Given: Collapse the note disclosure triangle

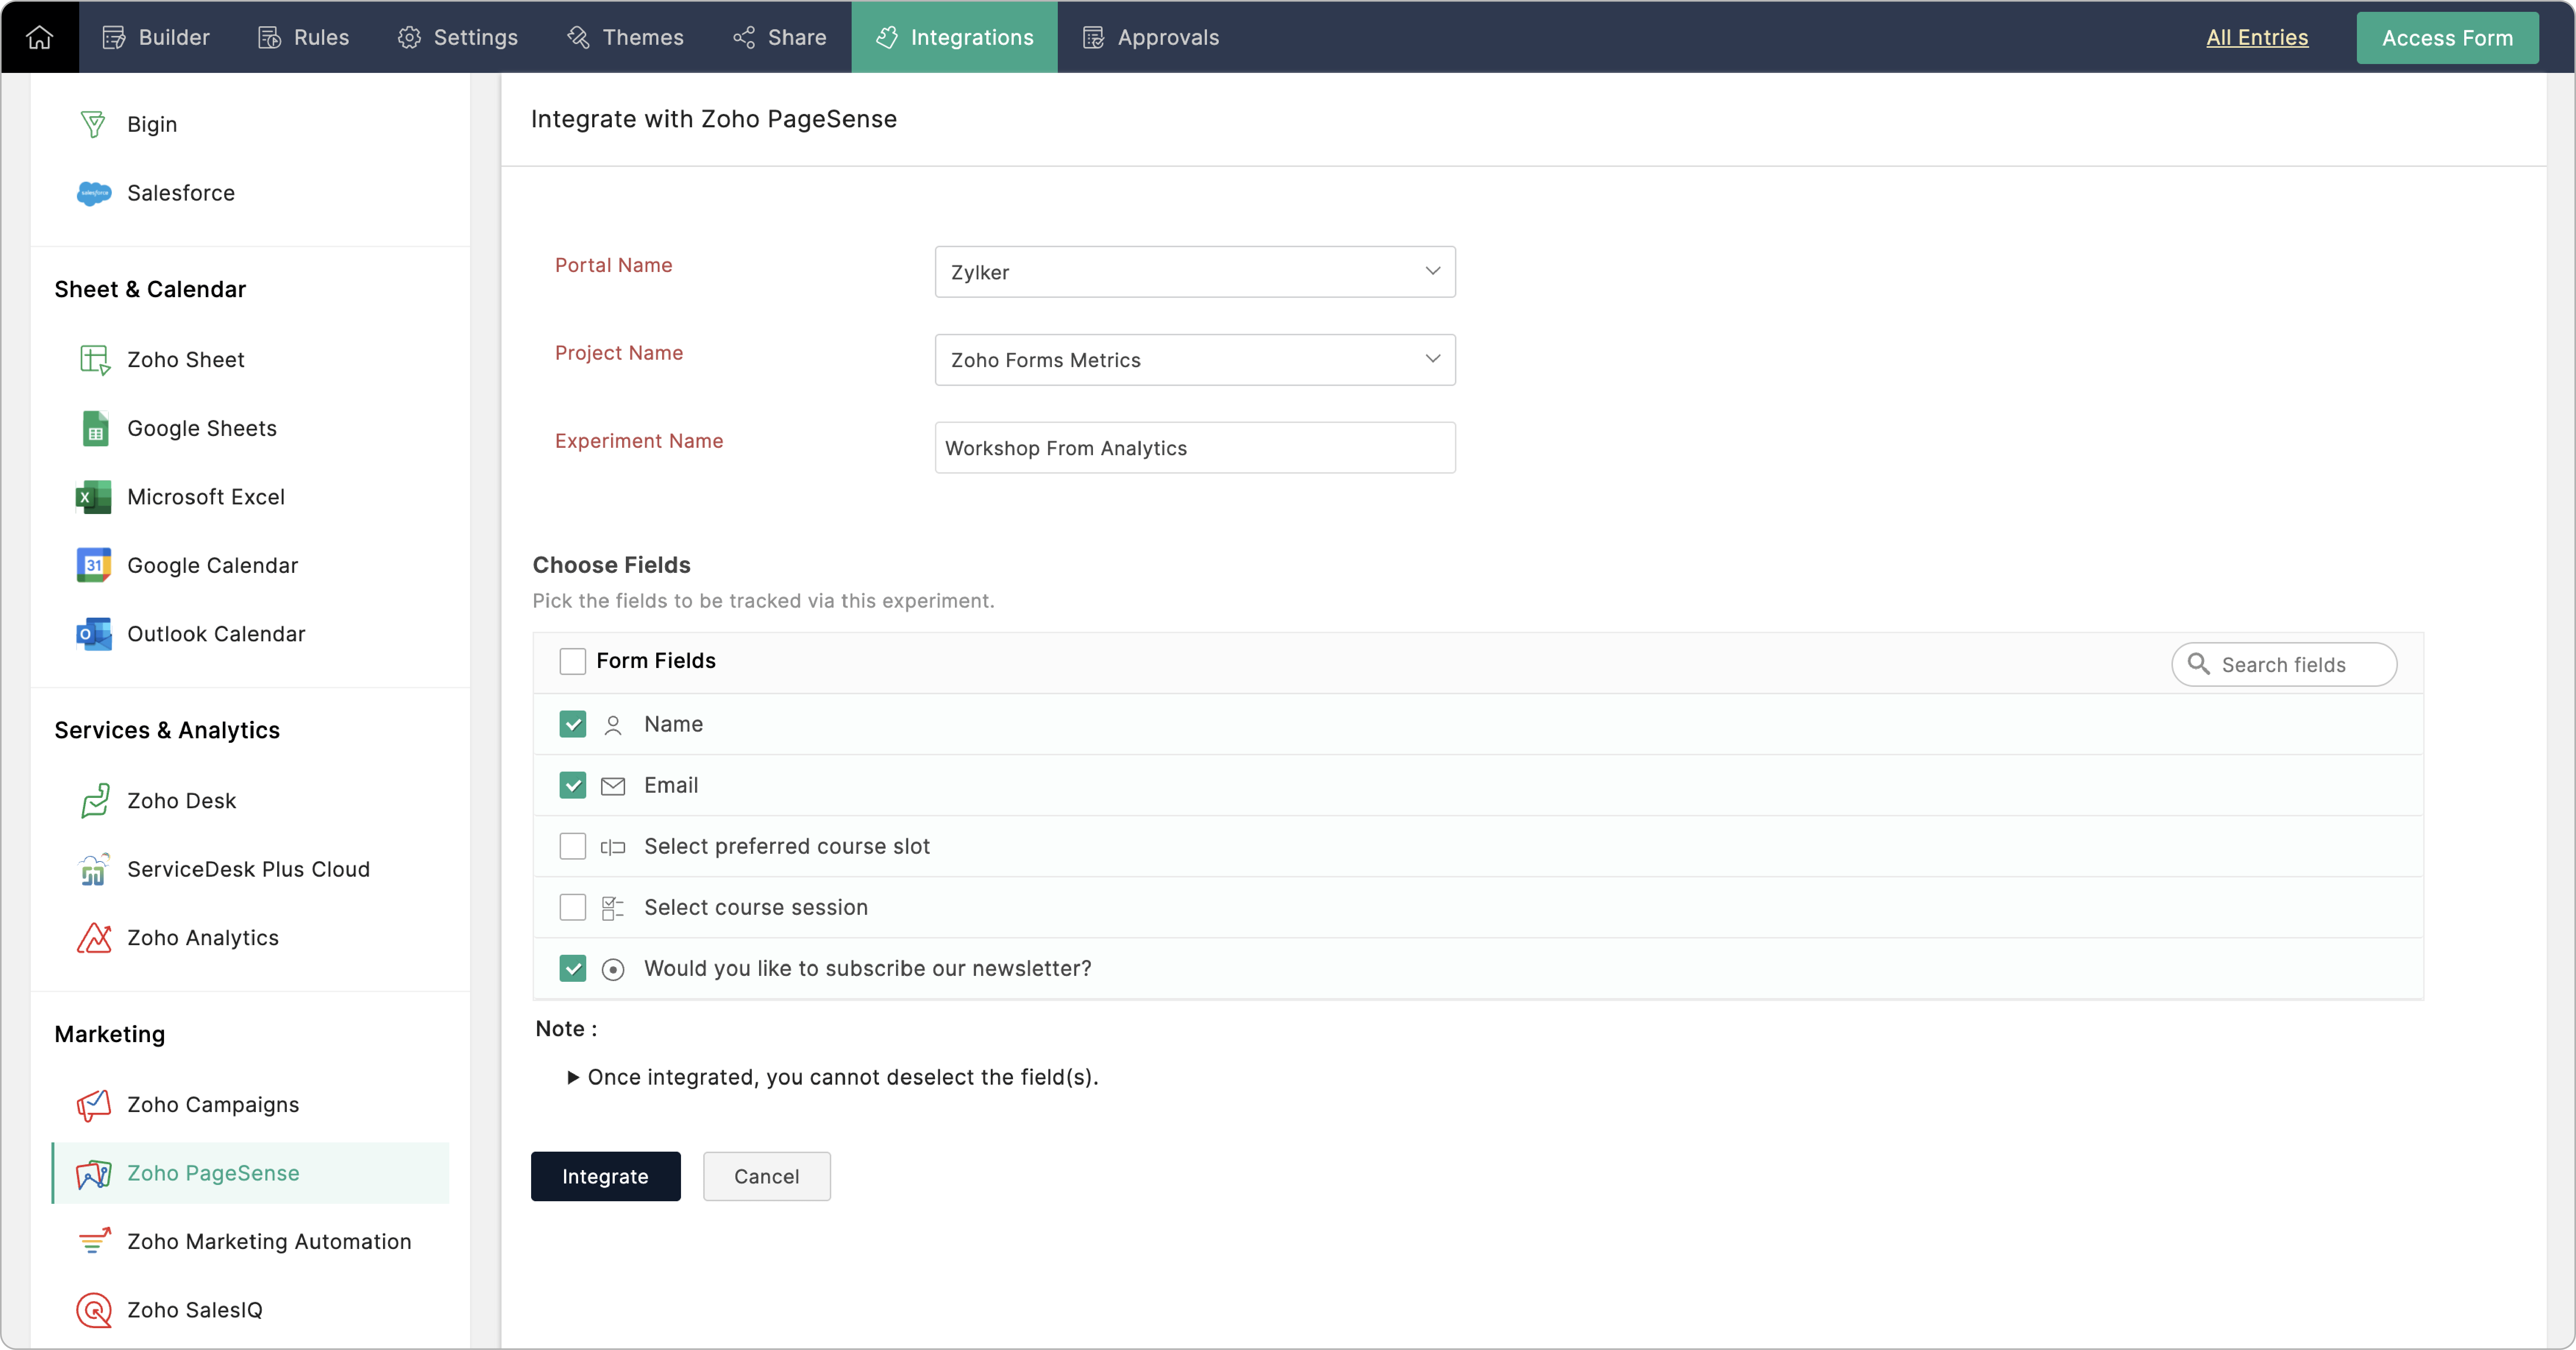Looking at the screenshot, I should pyautogui.click(x=573, y=1077).
